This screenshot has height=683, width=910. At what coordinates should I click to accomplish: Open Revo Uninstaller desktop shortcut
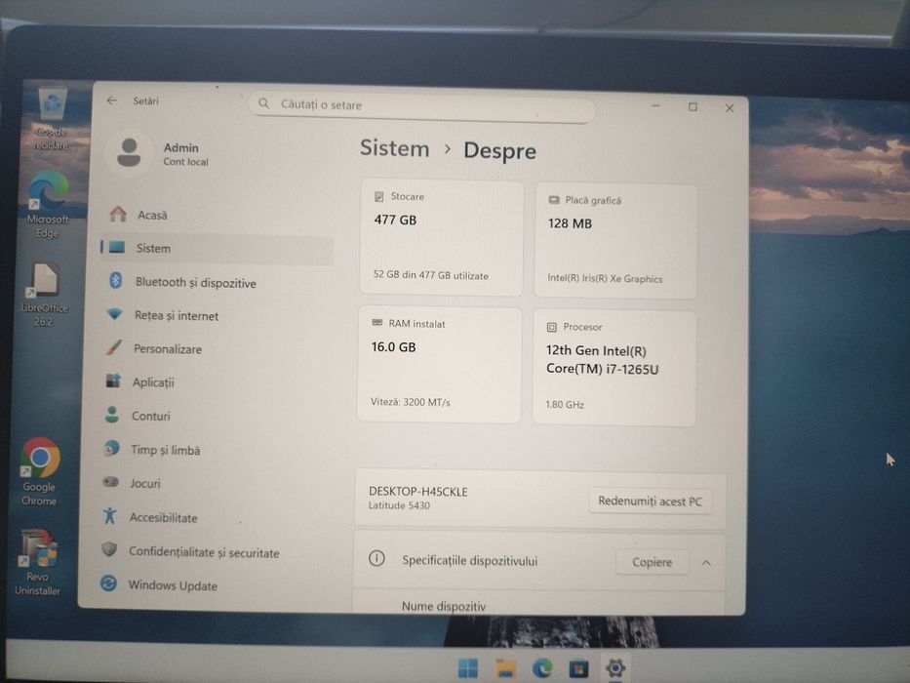click(x=37, y=562)
